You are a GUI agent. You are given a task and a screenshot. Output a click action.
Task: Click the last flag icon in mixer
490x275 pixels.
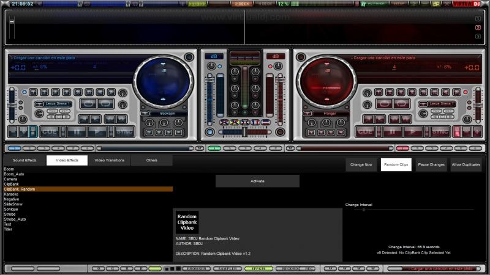[x=266, y=122]
